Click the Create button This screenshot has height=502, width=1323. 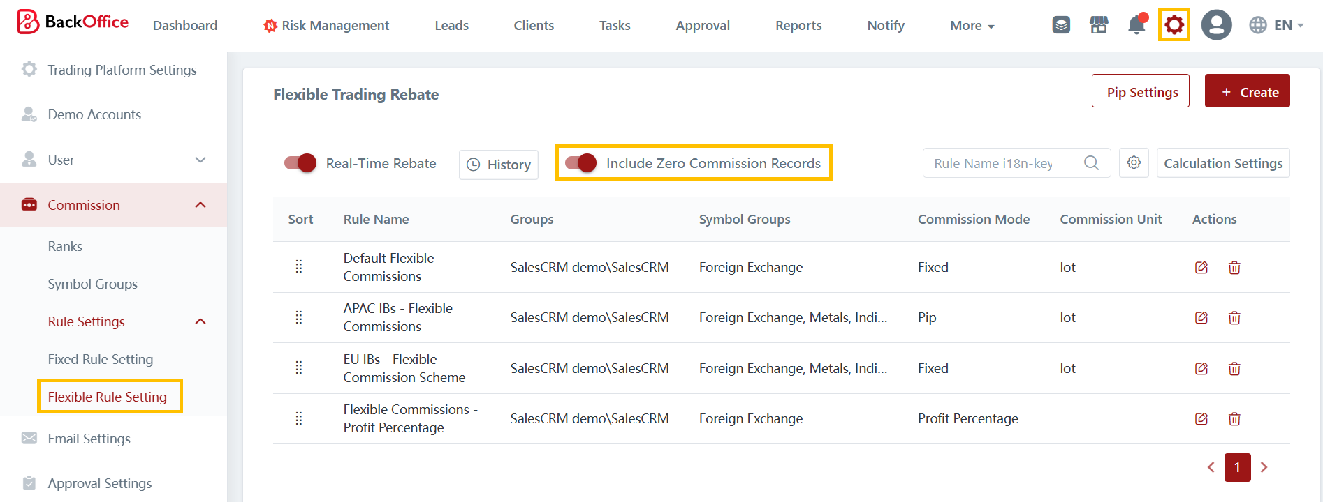(x=1247, y=91)
